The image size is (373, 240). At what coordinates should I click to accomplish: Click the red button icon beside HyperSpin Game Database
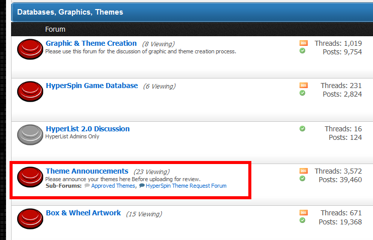pos(30,92)
